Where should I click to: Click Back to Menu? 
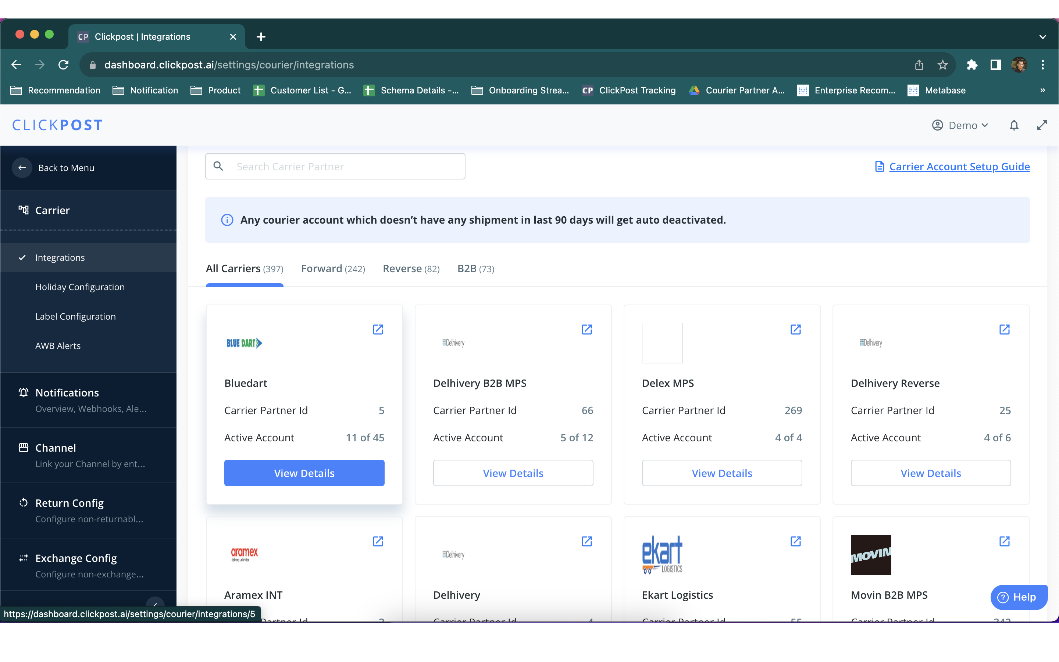tap(66, 168)
